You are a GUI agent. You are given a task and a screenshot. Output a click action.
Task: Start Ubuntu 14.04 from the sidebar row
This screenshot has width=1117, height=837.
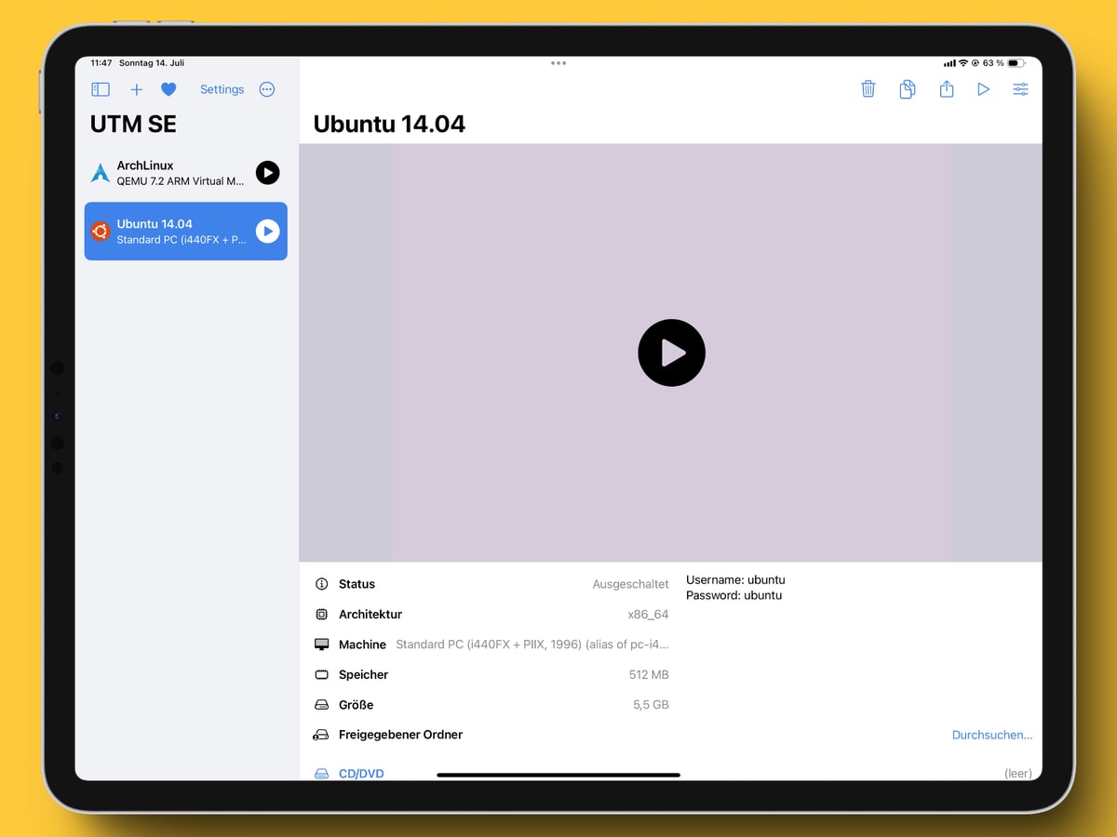coord(267,231)
